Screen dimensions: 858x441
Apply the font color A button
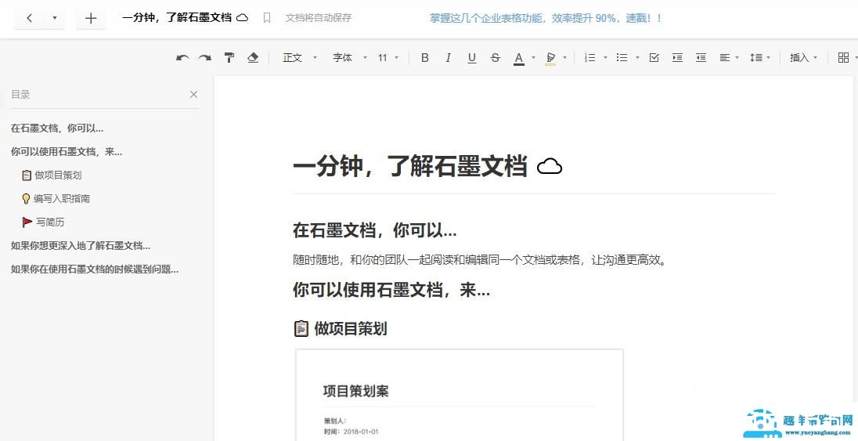(x=519, y=58)
